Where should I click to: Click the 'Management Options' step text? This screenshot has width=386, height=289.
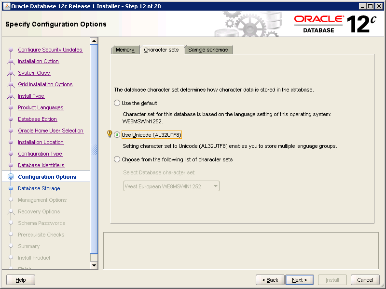pos(42,200)
